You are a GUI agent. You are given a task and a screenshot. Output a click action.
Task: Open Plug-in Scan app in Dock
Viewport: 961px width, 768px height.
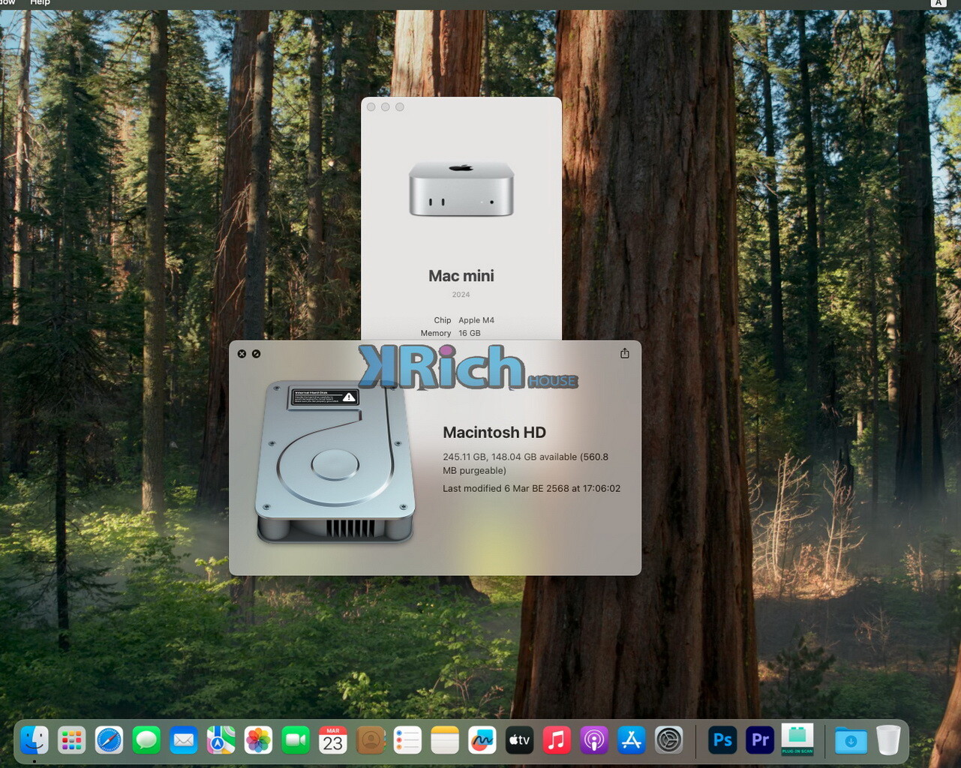pos(797,740)
